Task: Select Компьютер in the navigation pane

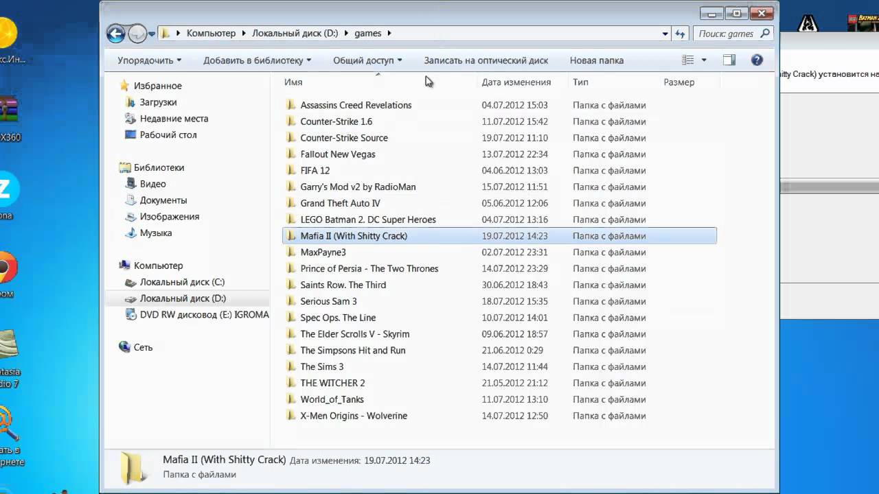Action: (158, 266)
